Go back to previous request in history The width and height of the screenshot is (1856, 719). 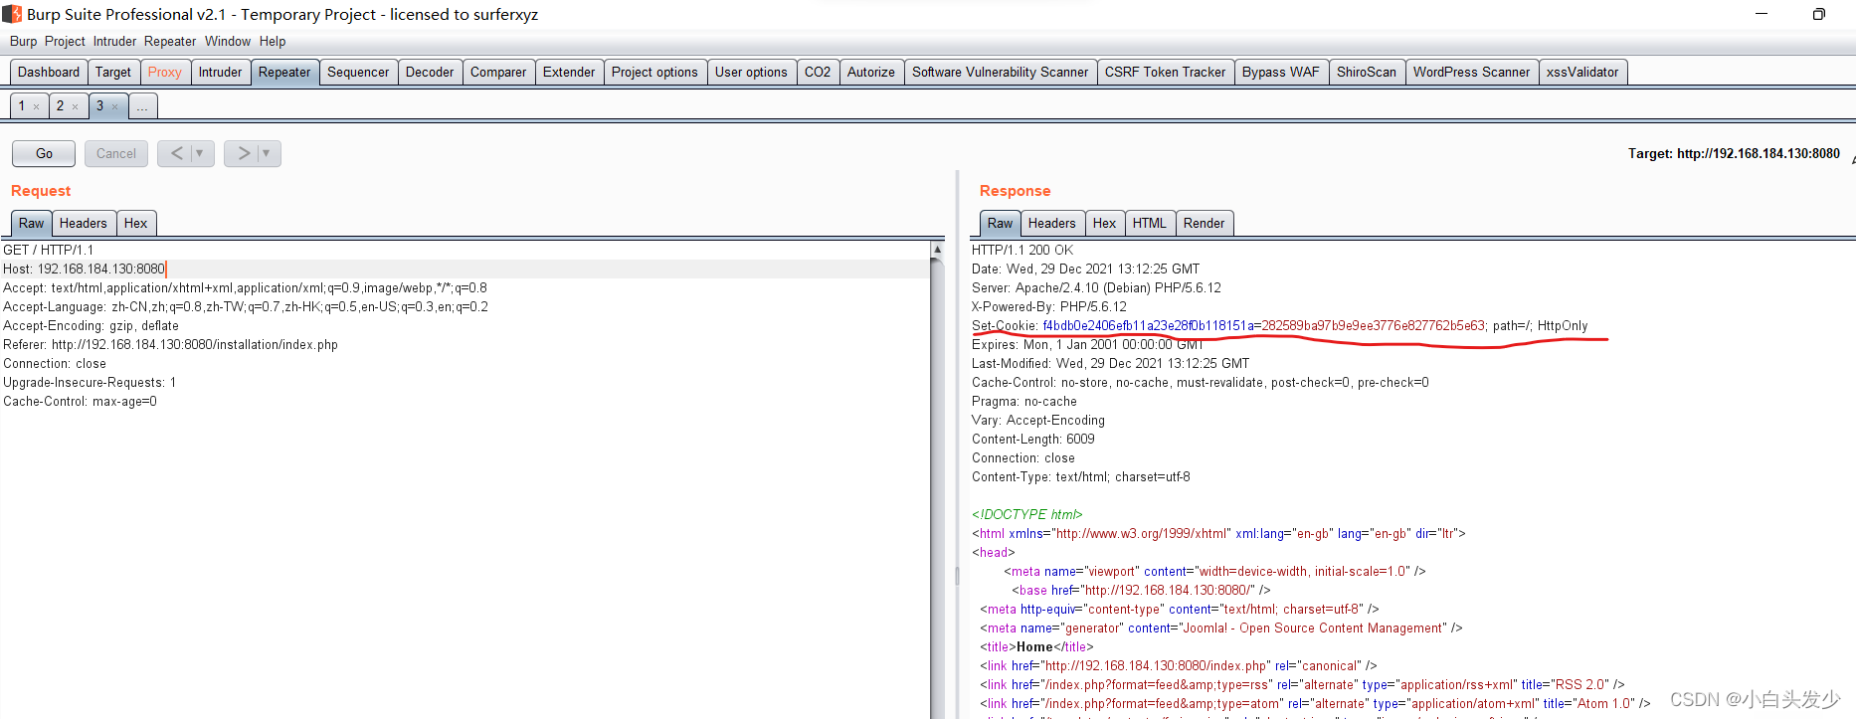pos(176,153)
